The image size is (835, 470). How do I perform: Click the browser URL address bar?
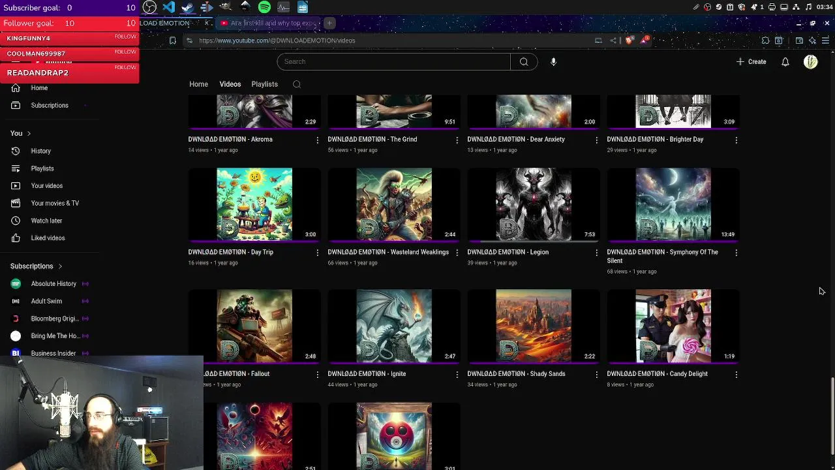coord(391,40)
